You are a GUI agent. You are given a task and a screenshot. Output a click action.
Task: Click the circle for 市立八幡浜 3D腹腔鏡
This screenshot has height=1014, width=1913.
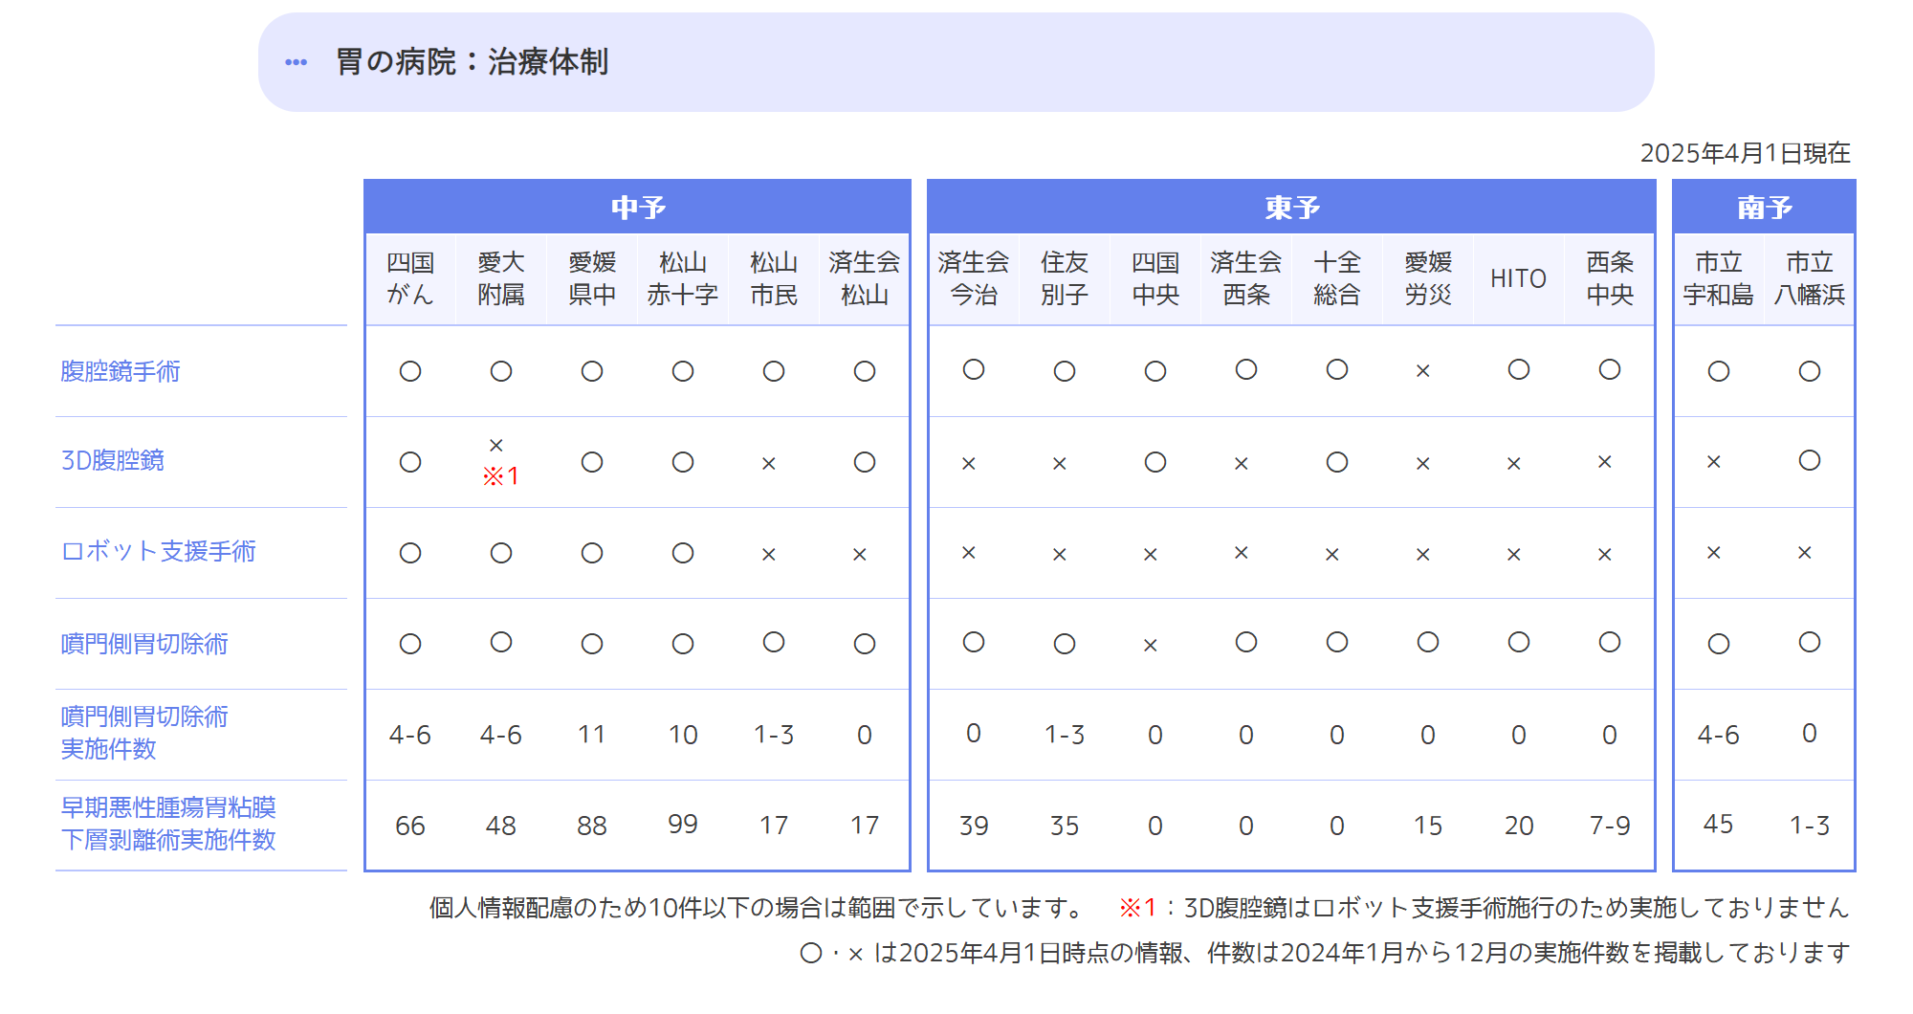pyautogui.click(x=1808, y=462)
